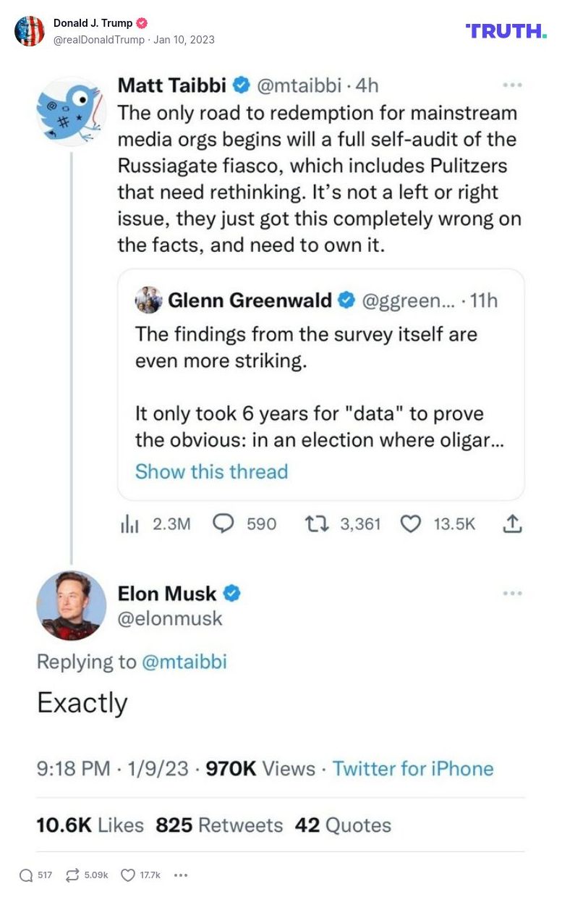Image resolution: width=562 pixels, height=897 pixels.
Task: Click the Truth Social reply icon
Action: [26, 875]
